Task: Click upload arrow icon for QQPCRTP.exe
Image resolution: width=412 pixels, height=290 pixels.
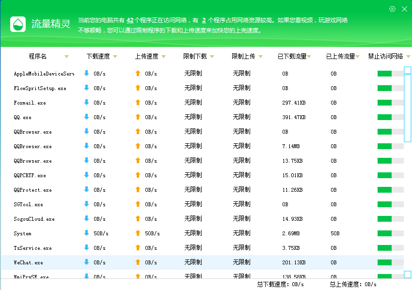Action: (x=138, y=175)
